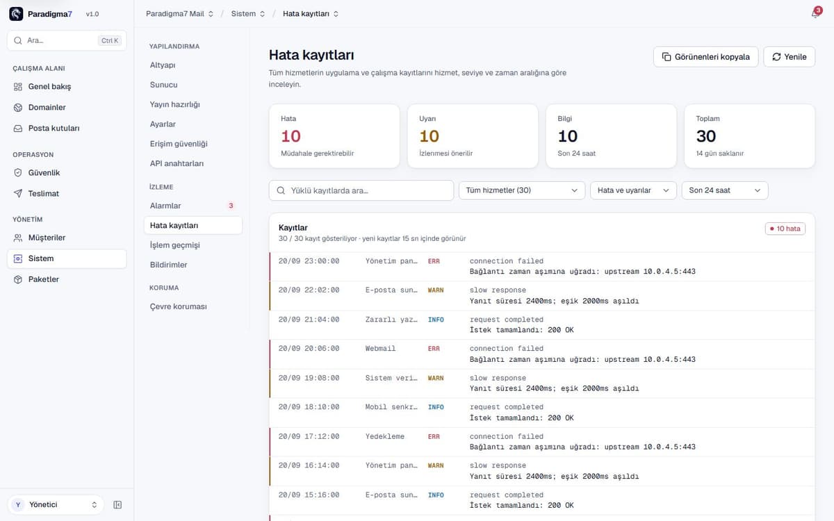Screen dimensions: 834x521
Task: Click Yüklü kayıtlarda ara search box
Action: tap(361, 190)
